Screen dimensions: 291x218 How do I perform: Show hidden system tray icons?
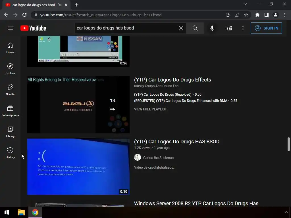point(286,212)
